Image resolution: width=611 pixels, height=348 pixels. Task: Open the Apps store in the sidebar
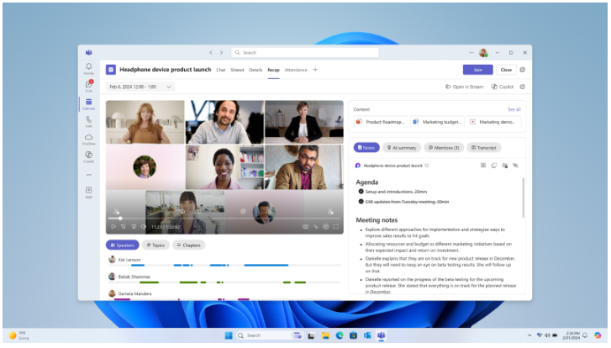[88, 192]
